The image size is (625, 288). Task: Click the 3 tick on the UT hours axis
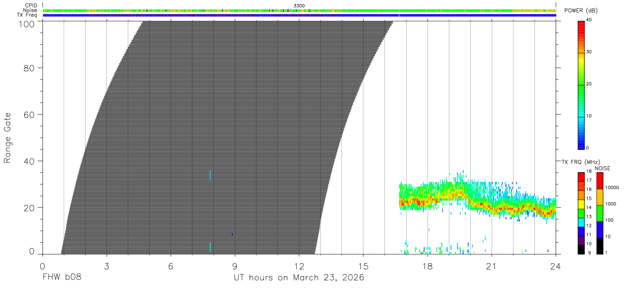tap(106, 266)
